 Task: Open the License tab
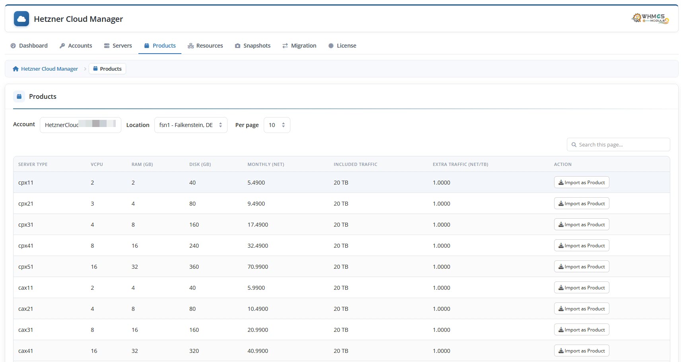point(342,46)
